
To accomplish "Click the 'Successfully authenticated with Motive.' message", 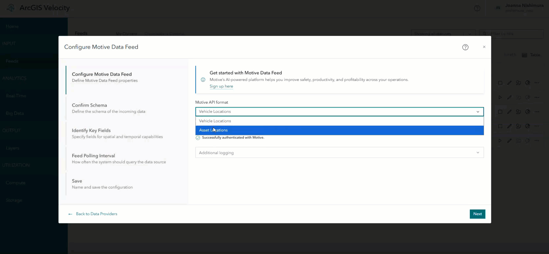I will coord(233,138).
